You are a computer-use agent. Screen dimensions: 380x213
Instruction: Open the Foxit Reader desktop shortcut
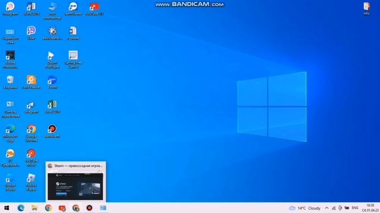31,82
